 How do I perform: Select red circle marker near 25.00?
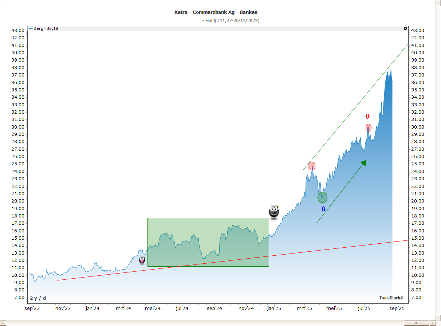pos(311,166)
